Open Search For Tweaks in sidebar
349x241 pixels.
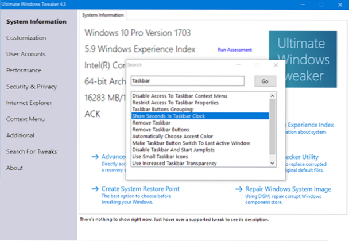point(32,151)
